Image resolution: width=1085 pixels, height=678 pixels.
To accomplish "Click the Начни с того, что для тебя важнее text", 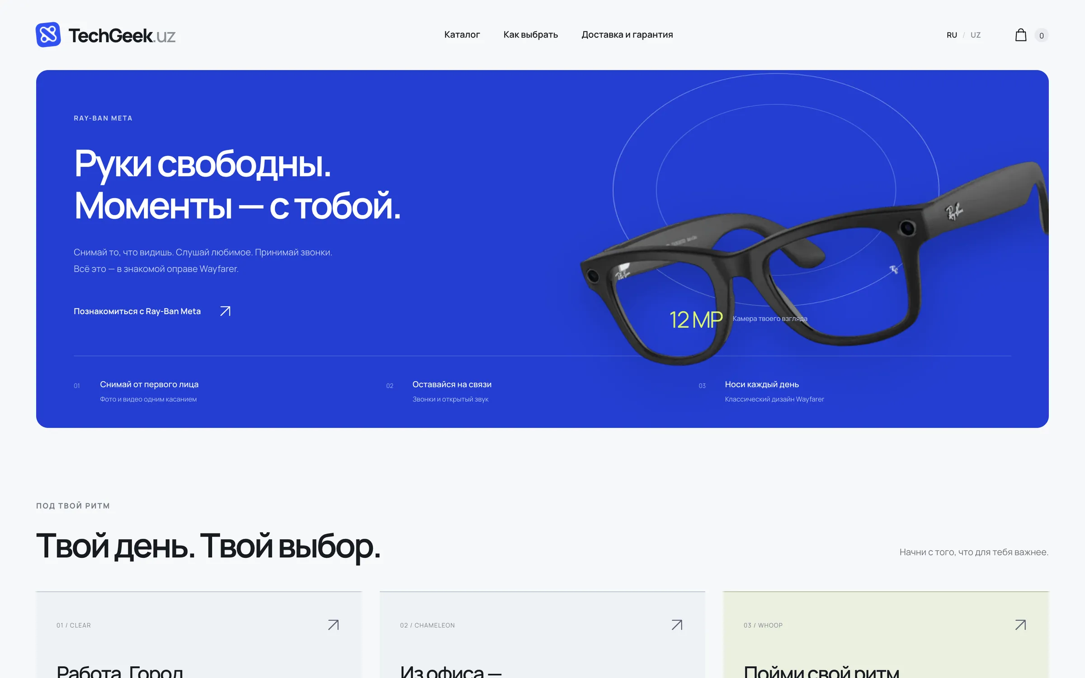I will coord(974,552).
